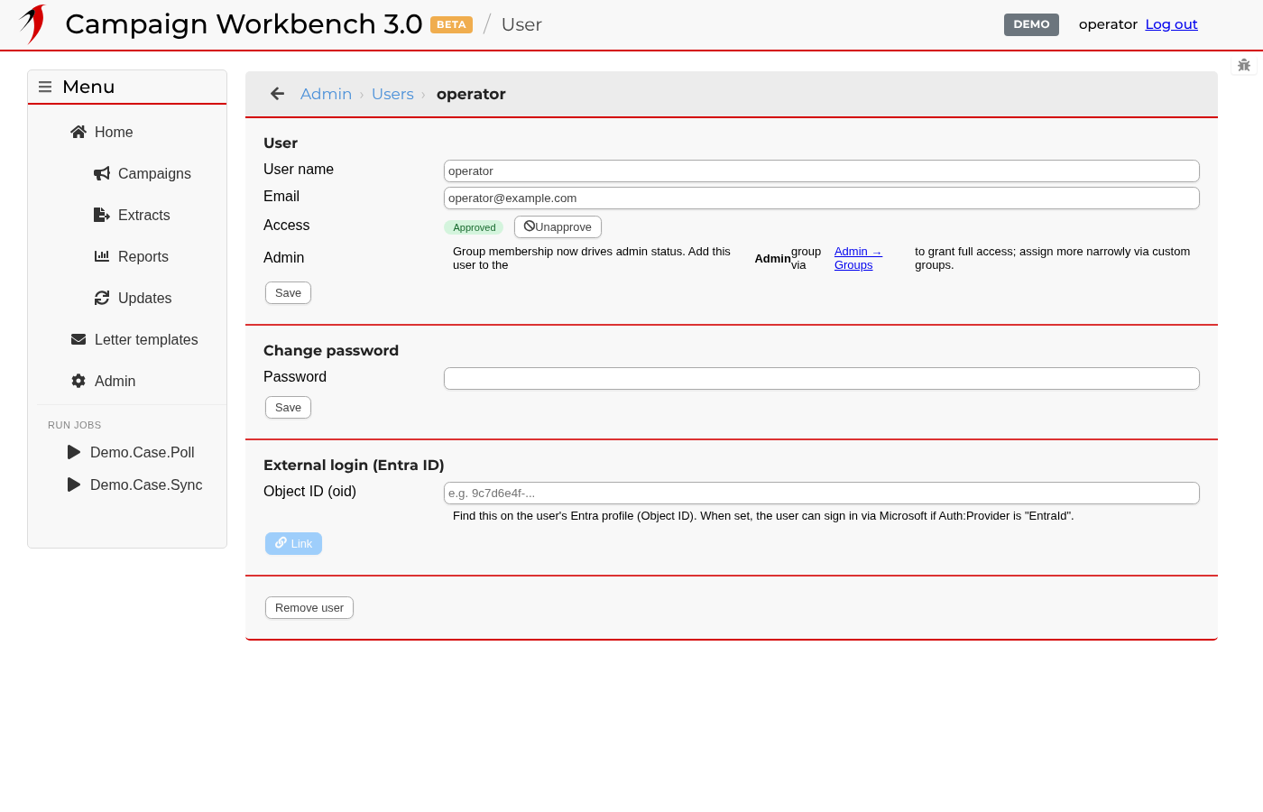Click the Admin gear icon

click(78, 381)
